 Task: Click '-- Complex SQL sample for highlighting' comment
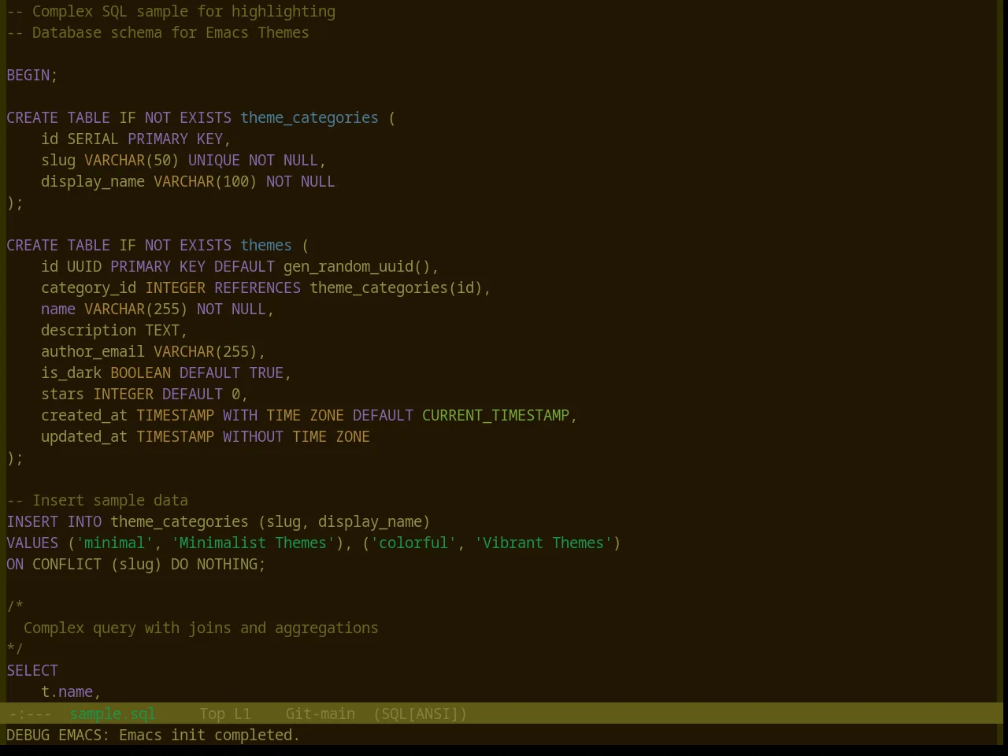pyautogui.click(x=171, y=11)
